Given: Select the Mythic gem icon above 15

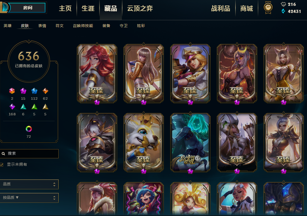Looking at the screenshot, I should click(x=23, y=91).
